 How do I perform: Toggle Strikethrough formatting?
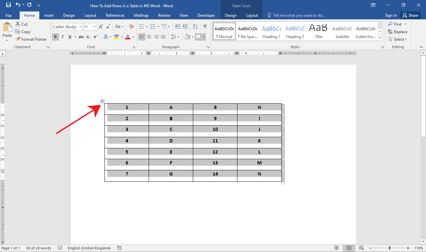point(81,37)
